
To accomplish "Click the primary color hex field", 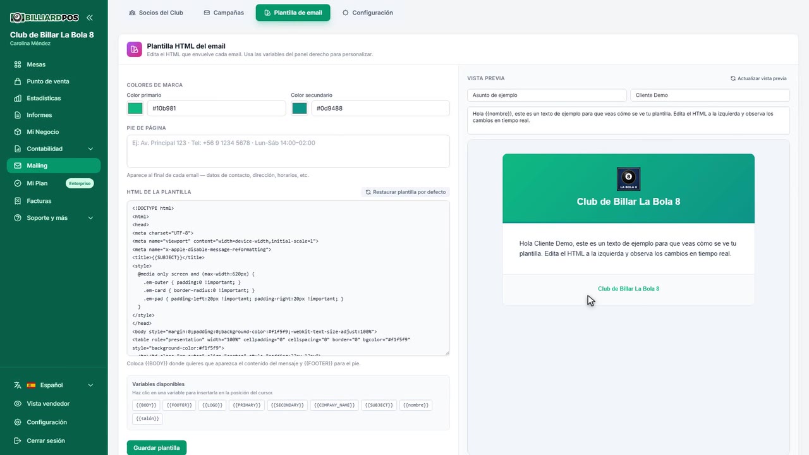I will click(x=216, y=108).
